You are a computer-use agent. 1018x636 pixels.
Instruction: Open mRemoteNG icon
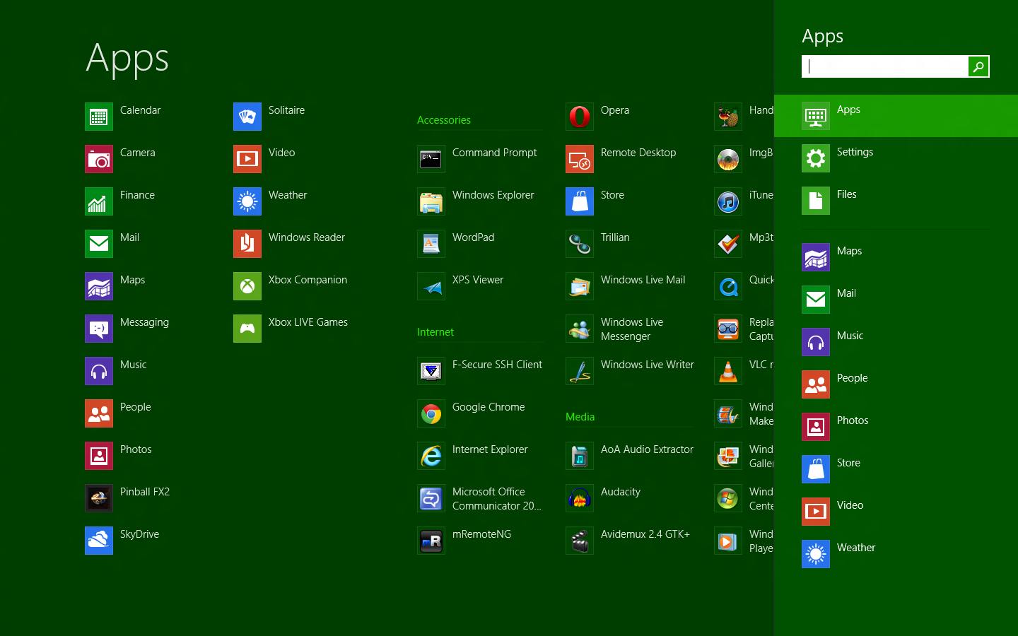pos(431,541)
